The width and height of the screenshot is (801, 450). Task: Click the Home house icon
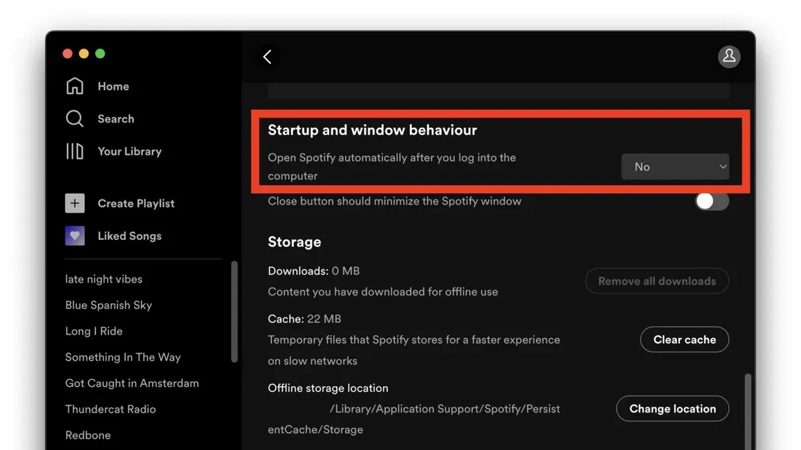point(75,86)
